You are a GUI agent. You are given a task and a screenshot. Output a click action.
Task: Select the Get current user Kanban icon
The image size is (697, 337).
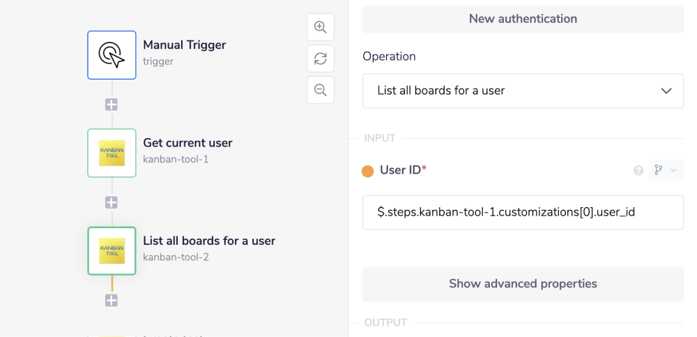(112, 153)
